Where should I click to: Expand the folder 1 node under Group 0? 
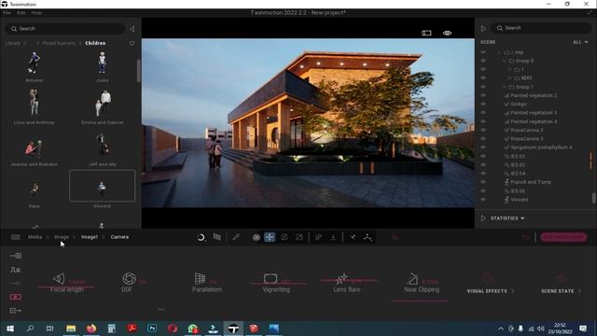pos(509,69)
